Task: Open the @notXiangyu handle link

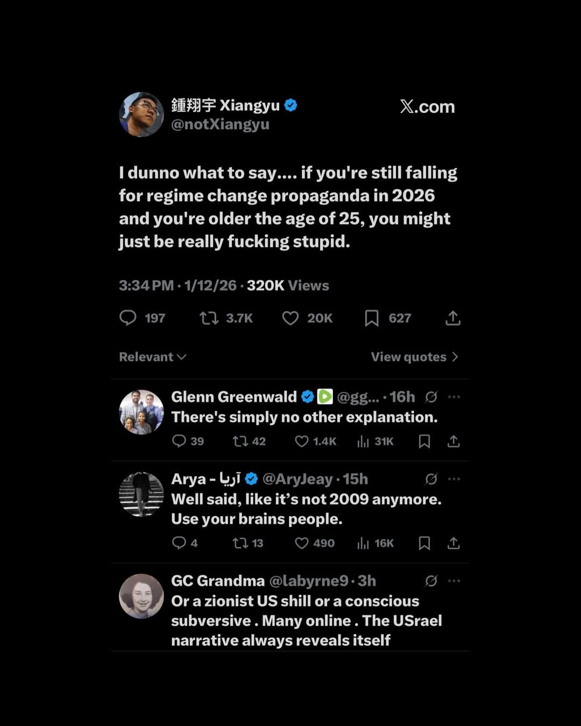Action: tap(220, 124)
